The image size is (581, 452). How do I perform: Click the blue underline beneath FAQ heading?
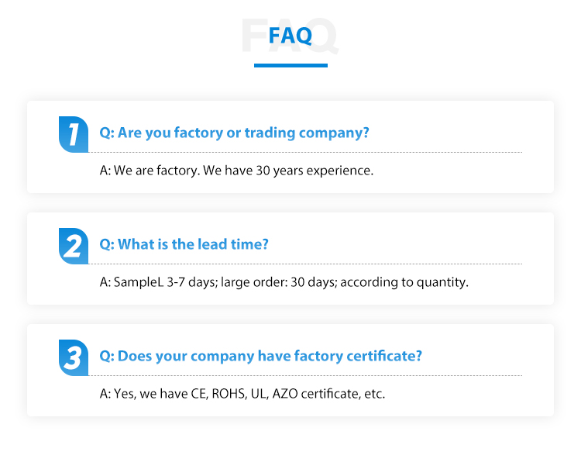[290, 65]
